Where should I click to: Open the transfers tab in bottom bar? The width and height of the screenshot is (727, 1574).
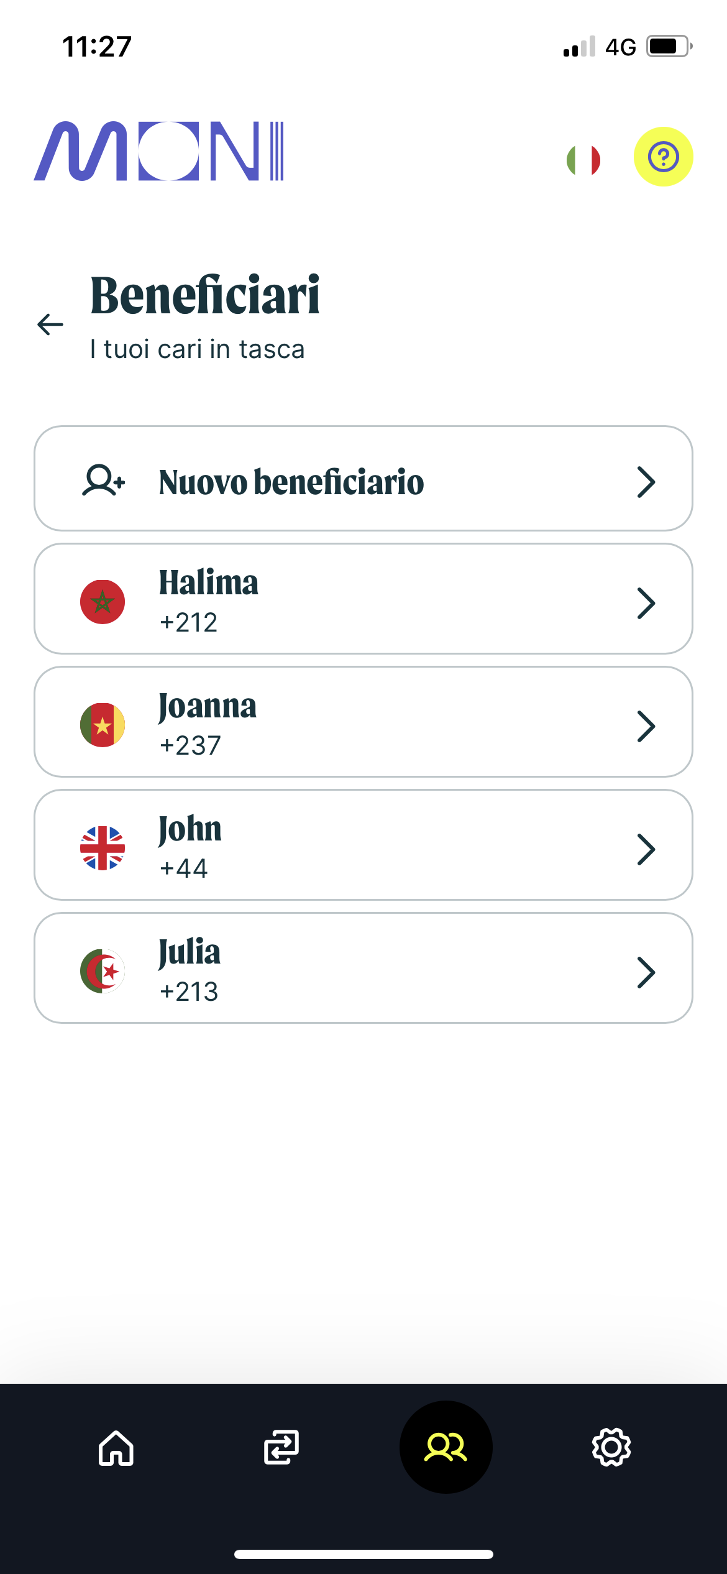281,1447
